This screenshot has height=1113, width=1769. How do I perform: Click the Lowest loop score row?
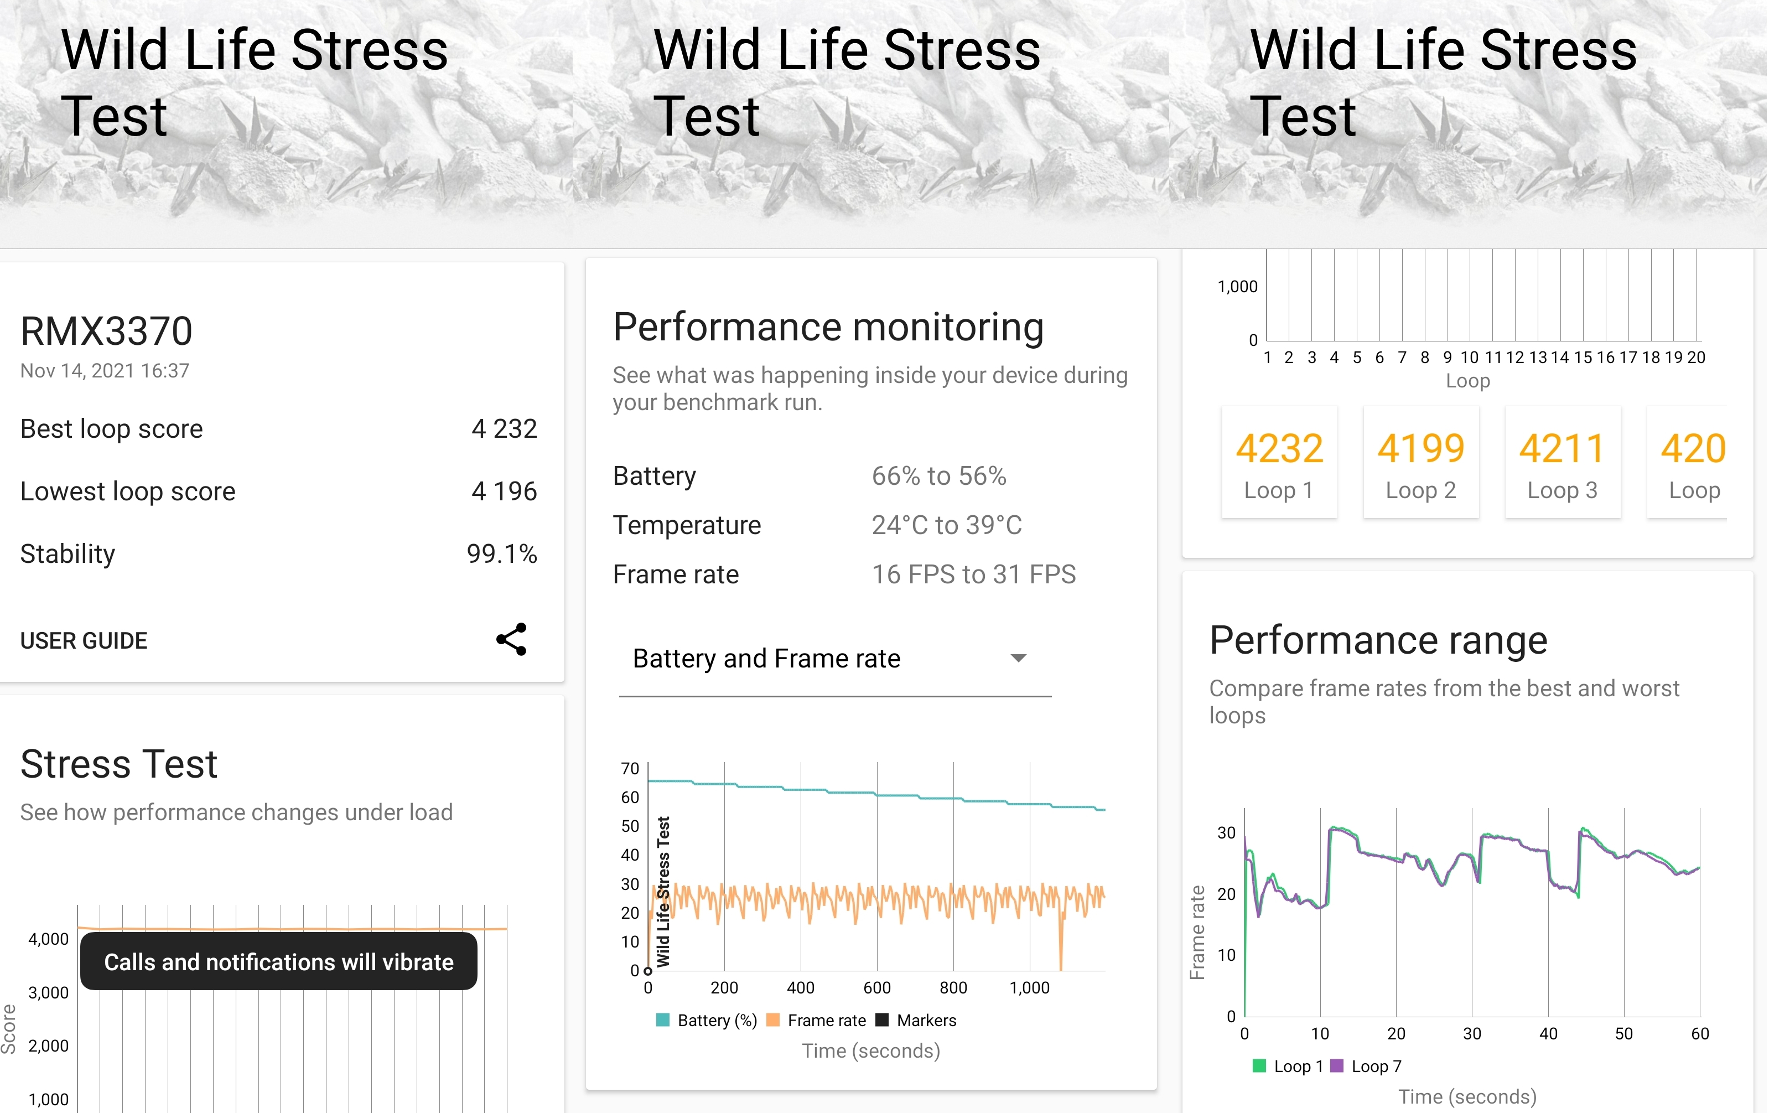[x=278, y=491]
